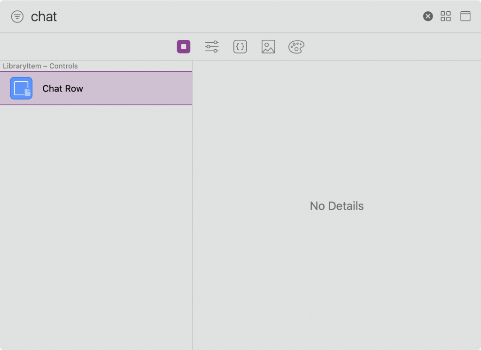Toggle the details panel window icon
This screenshot has width=481, height=350.
(465, 16)
